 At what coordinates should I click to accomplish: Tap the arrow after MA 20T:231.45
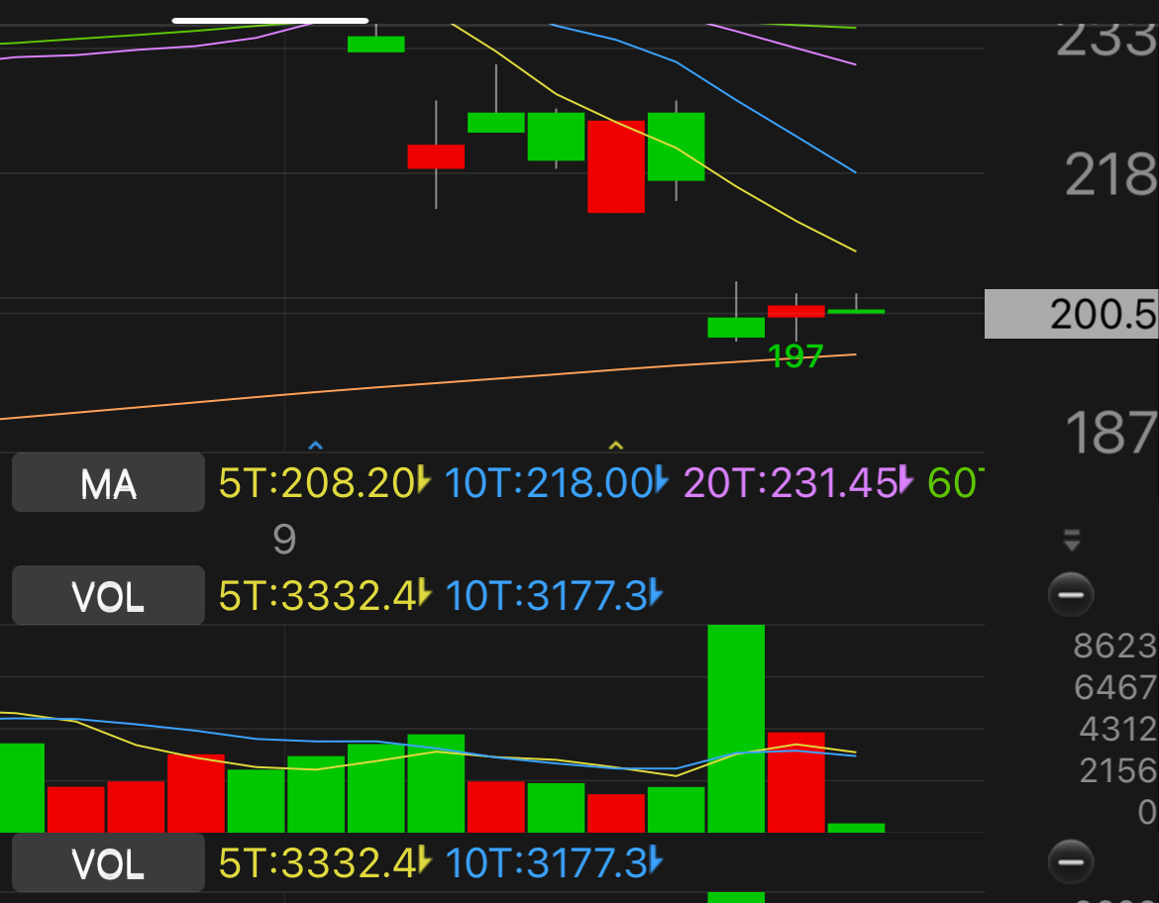pyautogui.click(x=905, y=483)
